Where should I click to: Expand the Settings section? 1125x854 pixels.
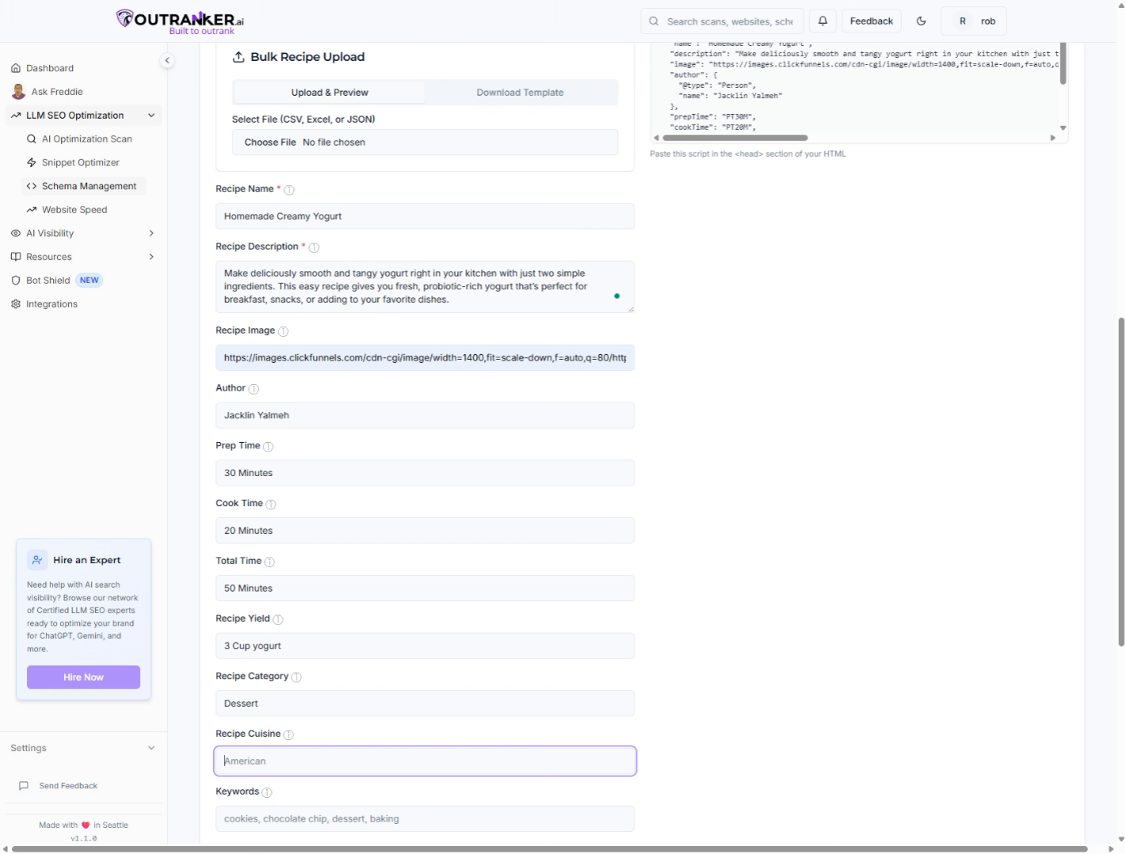tap(151, 748)
